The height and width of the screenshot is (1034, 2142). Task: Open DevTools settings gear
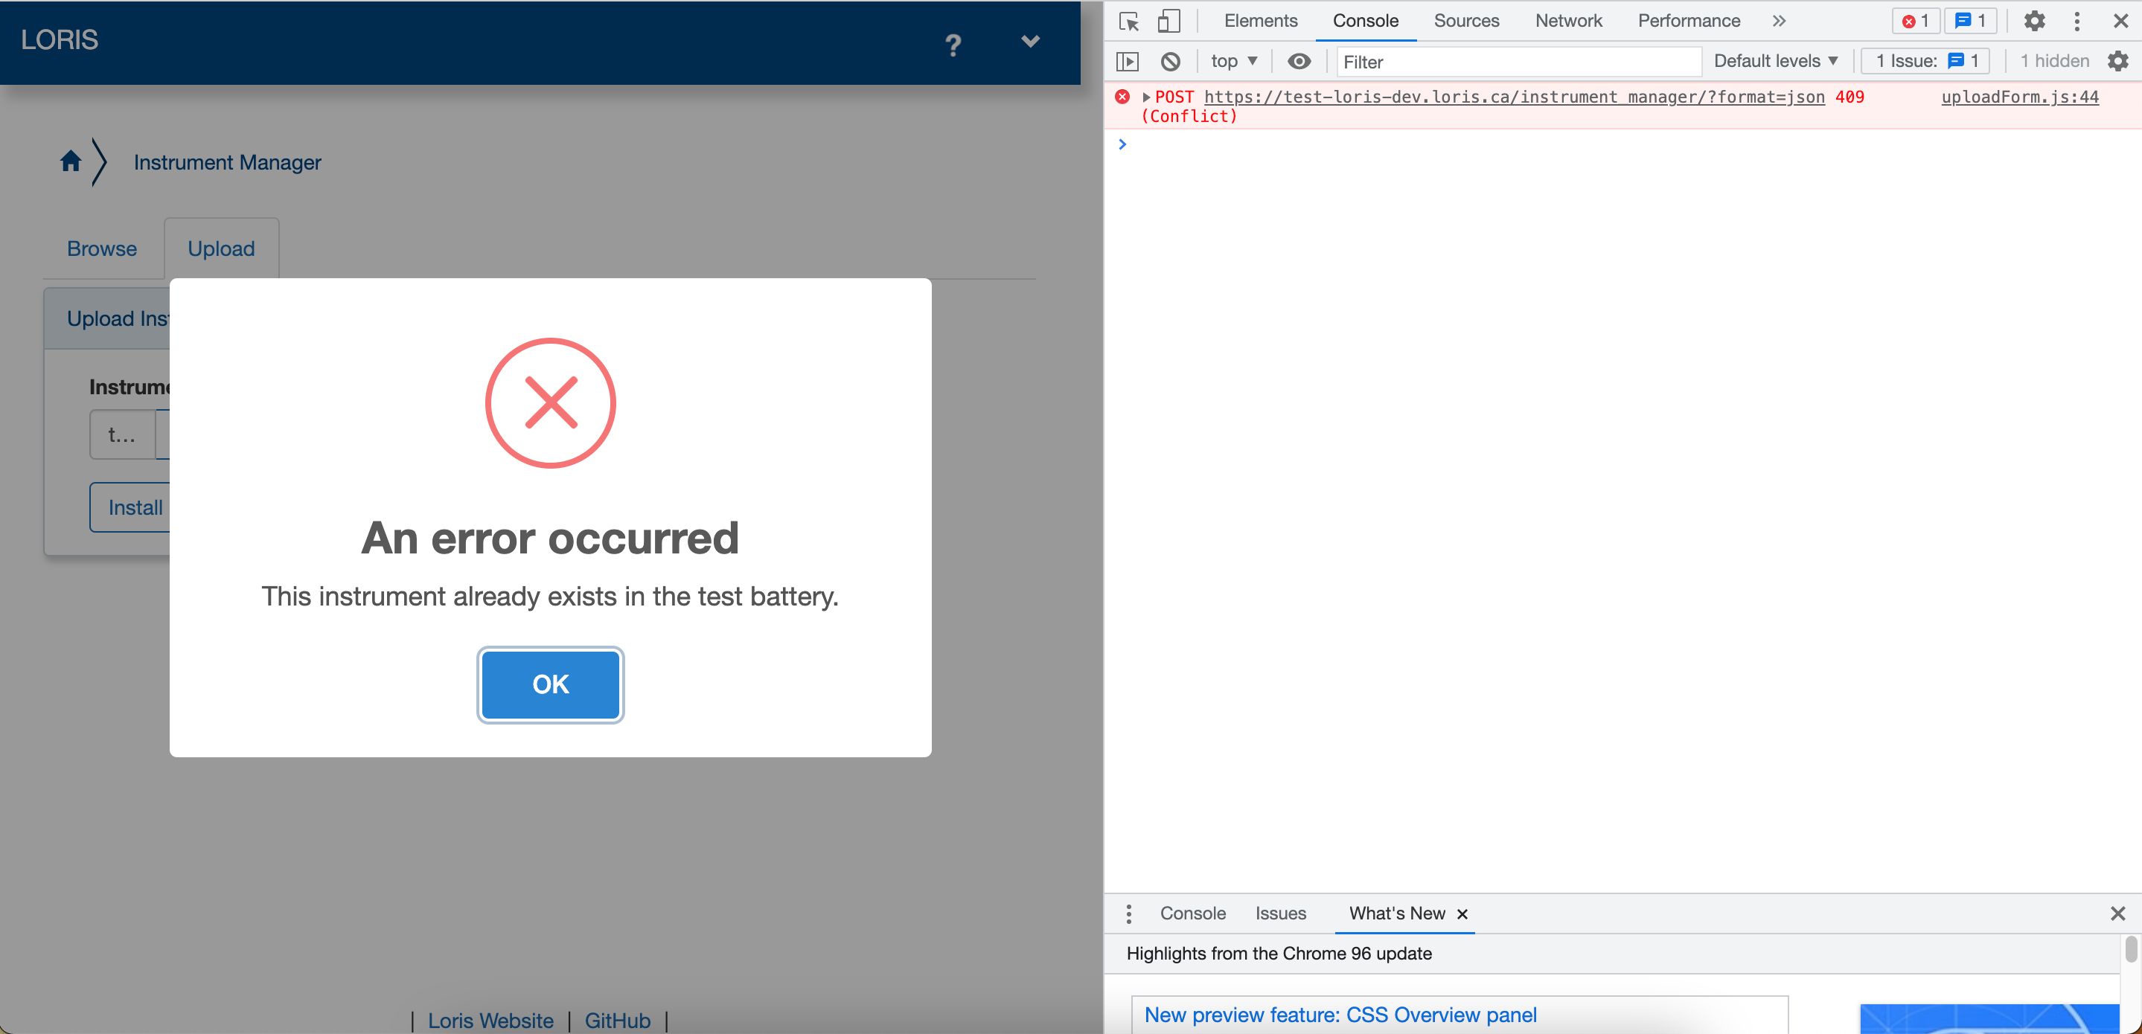[2034, 21]
